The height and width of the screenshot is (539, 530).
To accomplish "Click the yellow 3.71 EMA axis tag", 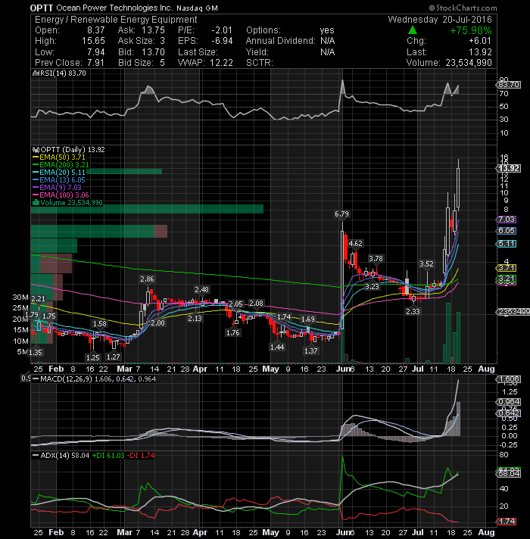I will tap(506, 268).
